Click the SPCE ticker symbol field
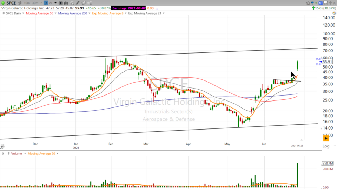The width and height of the screenshot is (337, 189). (x=11, y=3)
